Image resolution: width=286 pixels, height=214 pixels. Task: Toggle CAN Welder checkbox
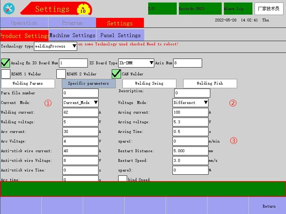pyautogui.click(x=116, y=74)
